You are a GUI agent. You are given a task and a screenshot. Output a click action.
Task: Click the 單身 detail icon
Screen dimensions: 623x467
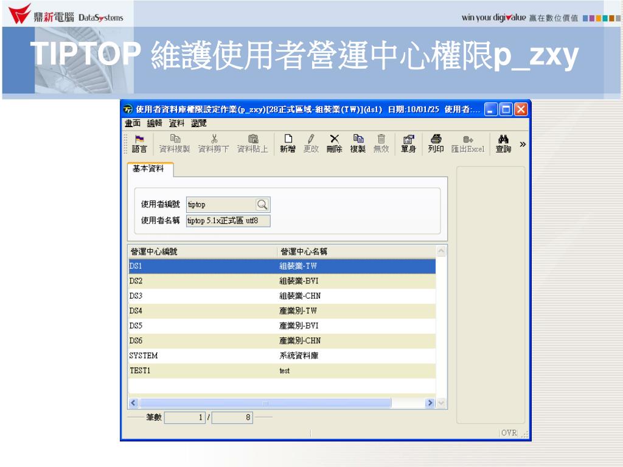pyautogui.click(x=408, y=139)
